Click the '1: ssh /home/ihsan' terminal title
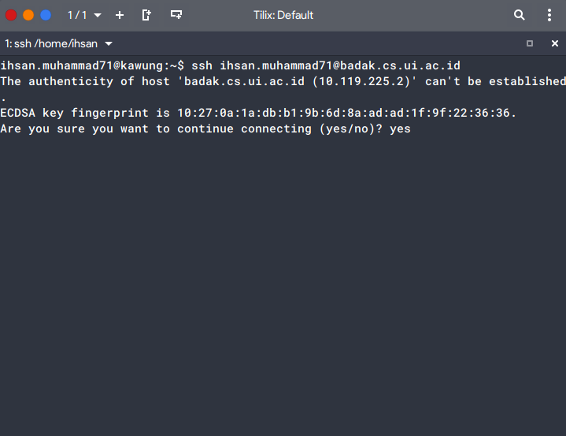 tap(51, 43)
